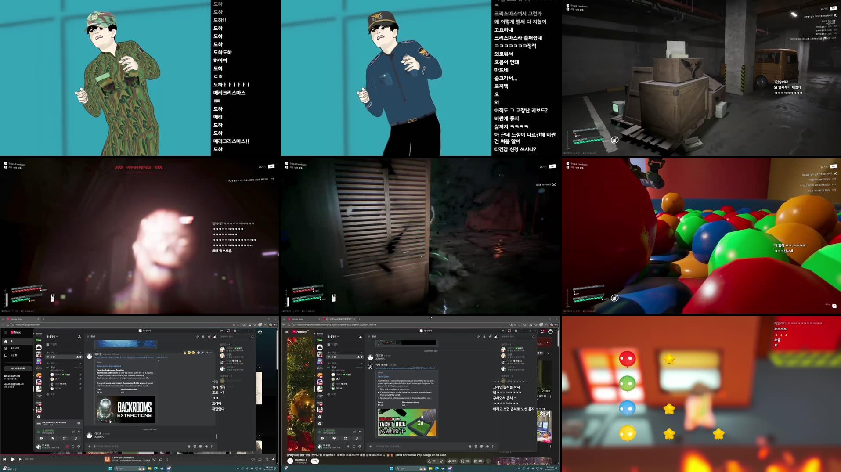This screenshot has width=841, height=472.
Task: Select the Home icon in YouTube Music sidebar
Action: (x=6, y=341)
